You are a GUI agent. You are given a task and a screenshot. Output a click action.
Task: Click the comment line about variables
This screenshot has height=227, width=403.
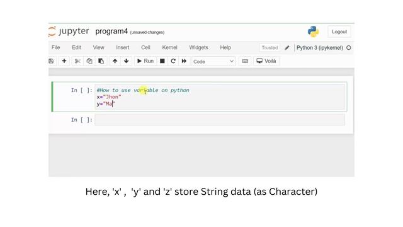[x=143, y=90]
